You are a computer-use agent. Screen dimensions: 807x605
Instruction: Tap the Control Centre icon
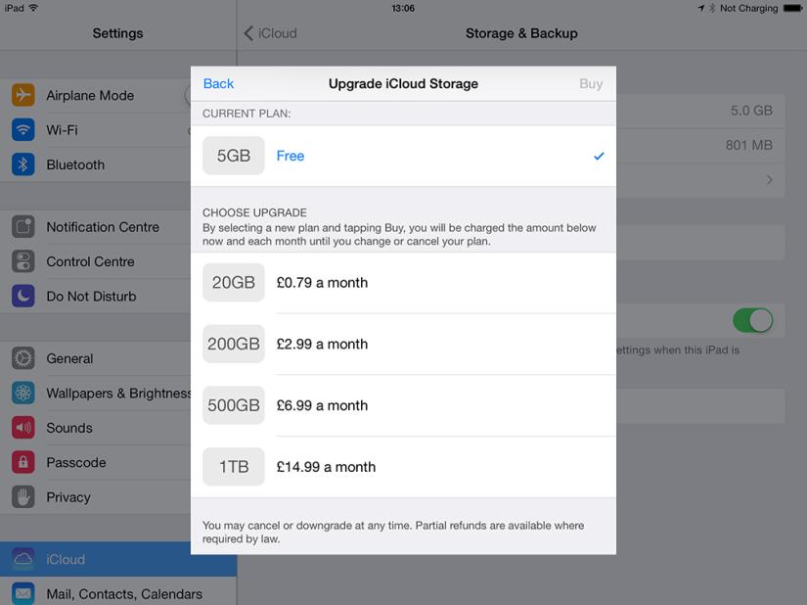(22, 261)
